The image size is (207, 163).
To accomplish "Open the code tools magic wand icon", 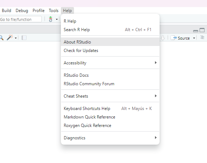I will coord(10,37).
